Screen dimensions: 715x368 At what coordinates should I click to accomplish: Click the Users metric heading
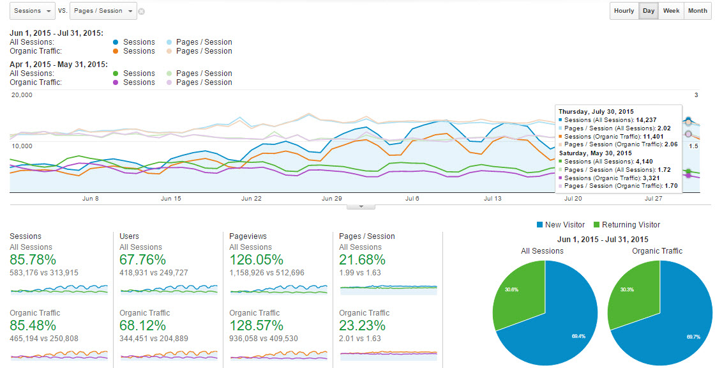[x=129, y=236]
